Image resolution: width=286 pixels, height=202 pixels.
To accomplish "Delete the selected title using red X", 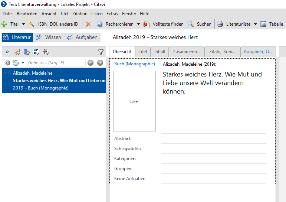I will (x=88, y=24).
